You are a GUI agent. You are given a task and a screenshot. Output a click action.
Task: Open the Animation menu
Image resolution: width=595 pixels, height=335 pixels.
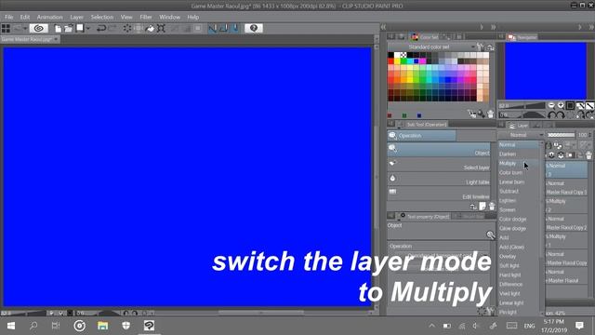click(x=49, y=17)
